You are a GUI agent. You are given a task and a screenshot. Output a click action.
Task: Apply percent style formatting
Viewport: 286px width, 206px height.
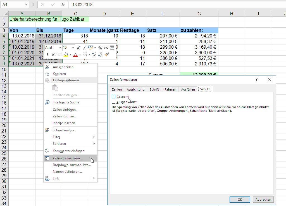point(100,48)
